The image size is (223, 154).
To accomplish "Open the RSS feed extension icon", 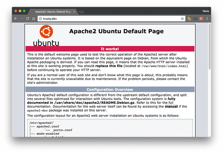I will pos(189,18).
